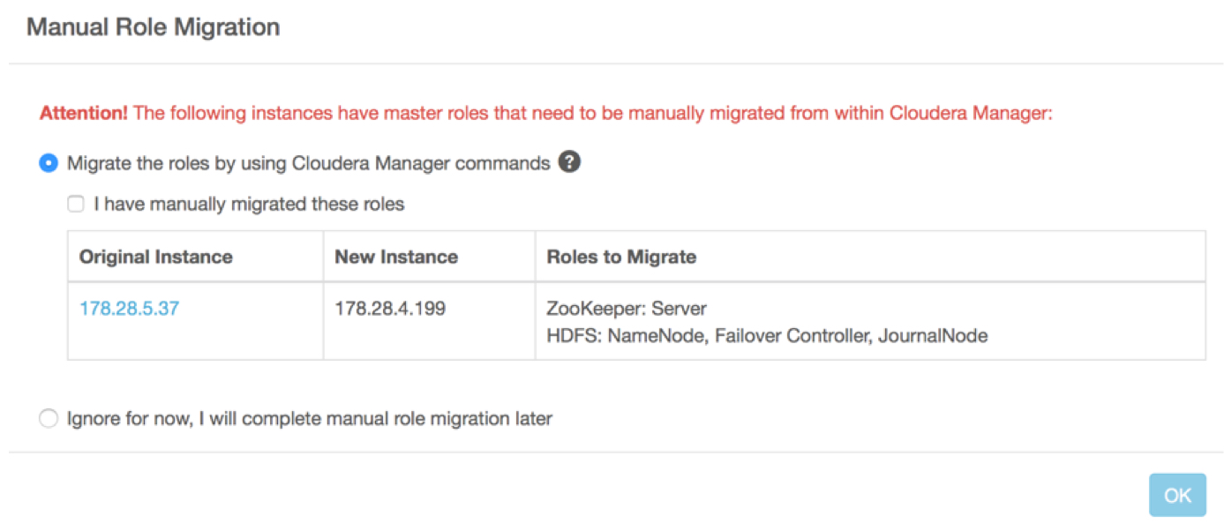The image size is (1224, 531).
Task: Click the 'I will complete manual role migration later' label
Action: pyautogui.click(x=374, y=418)
